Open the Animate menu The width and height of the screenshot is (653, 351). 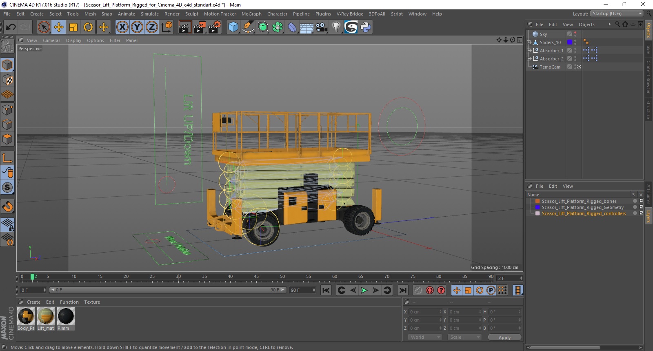point(127,14)
